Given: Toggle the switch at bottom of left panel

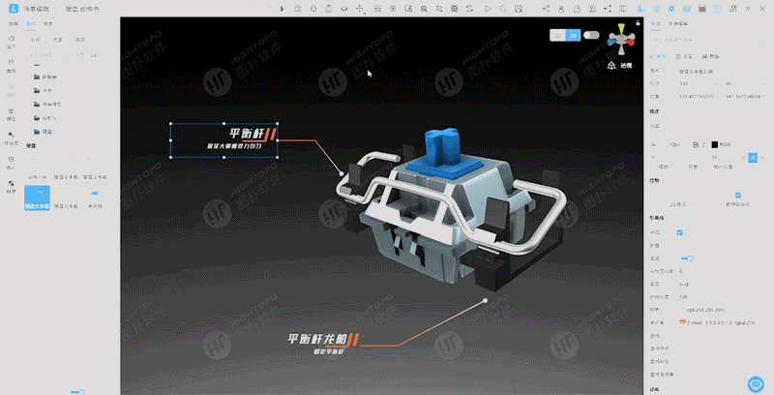Looking at the screenshot, I should click(x=77, y=391).
